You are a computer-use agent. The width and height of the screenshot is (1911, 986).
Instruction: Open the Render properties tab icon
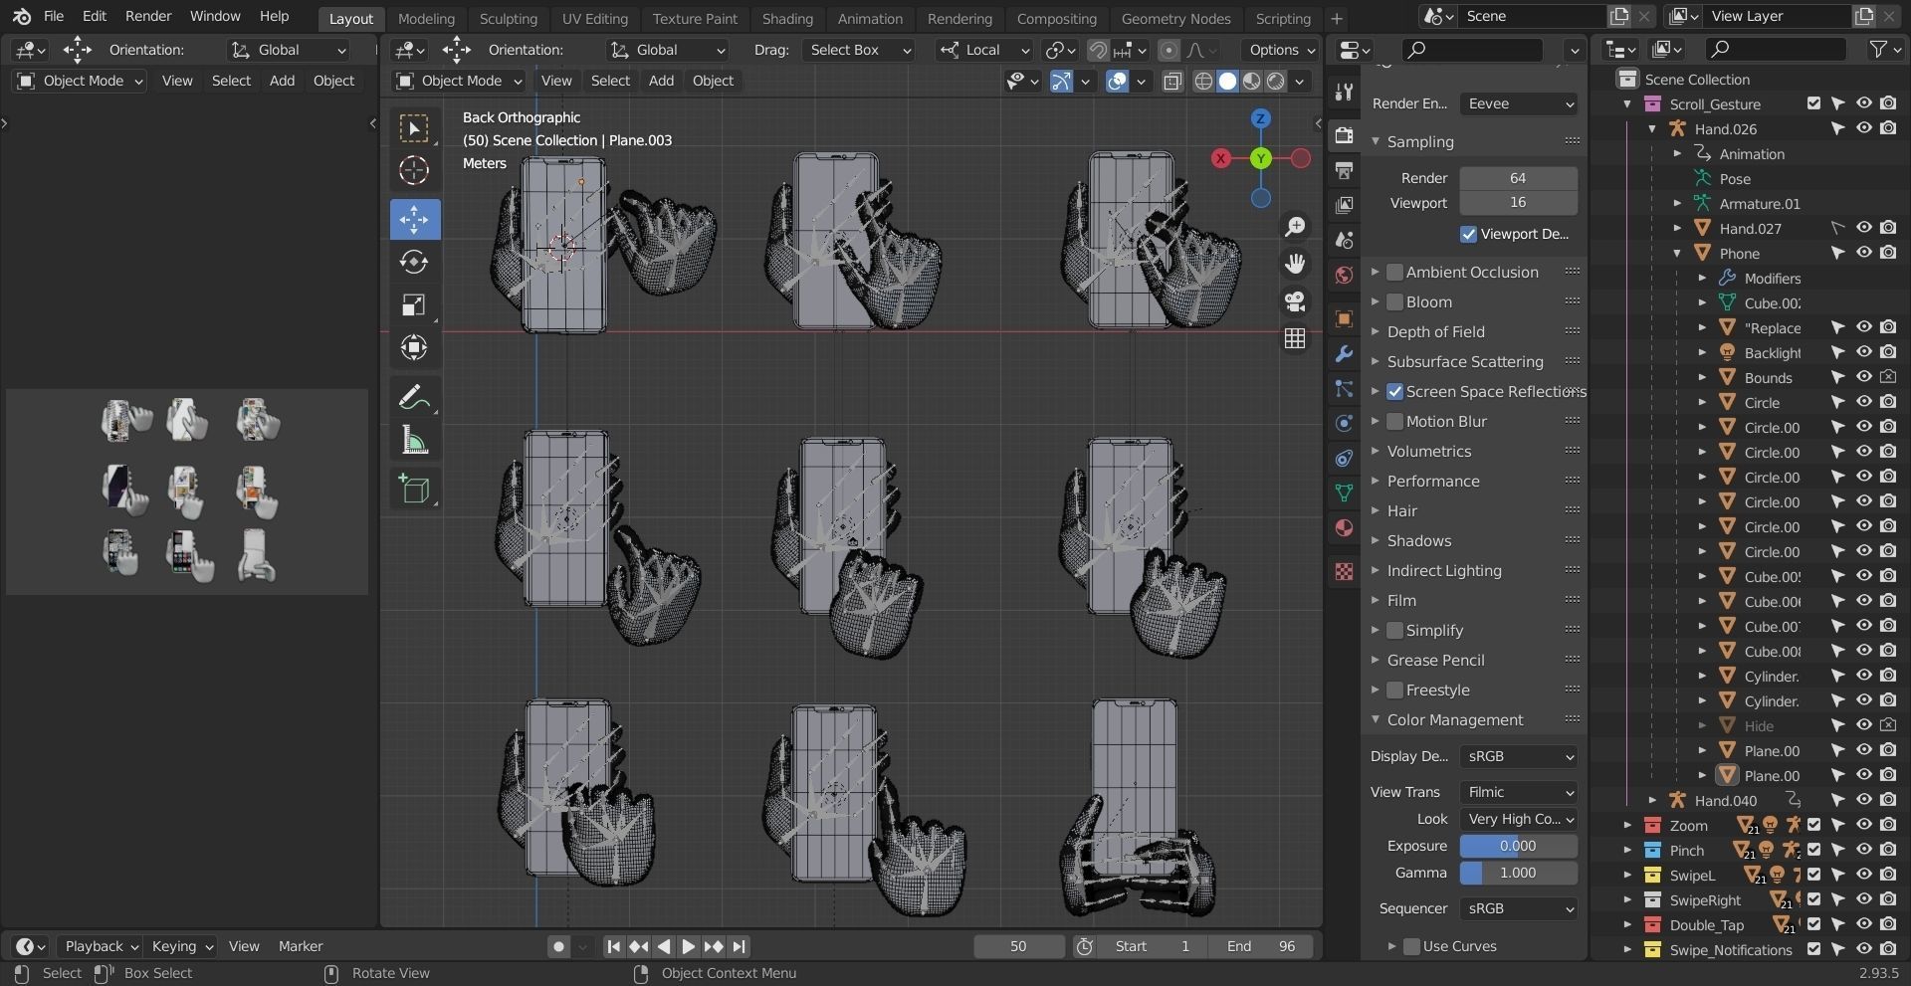pyautogui.click(x=1344, y=135)
